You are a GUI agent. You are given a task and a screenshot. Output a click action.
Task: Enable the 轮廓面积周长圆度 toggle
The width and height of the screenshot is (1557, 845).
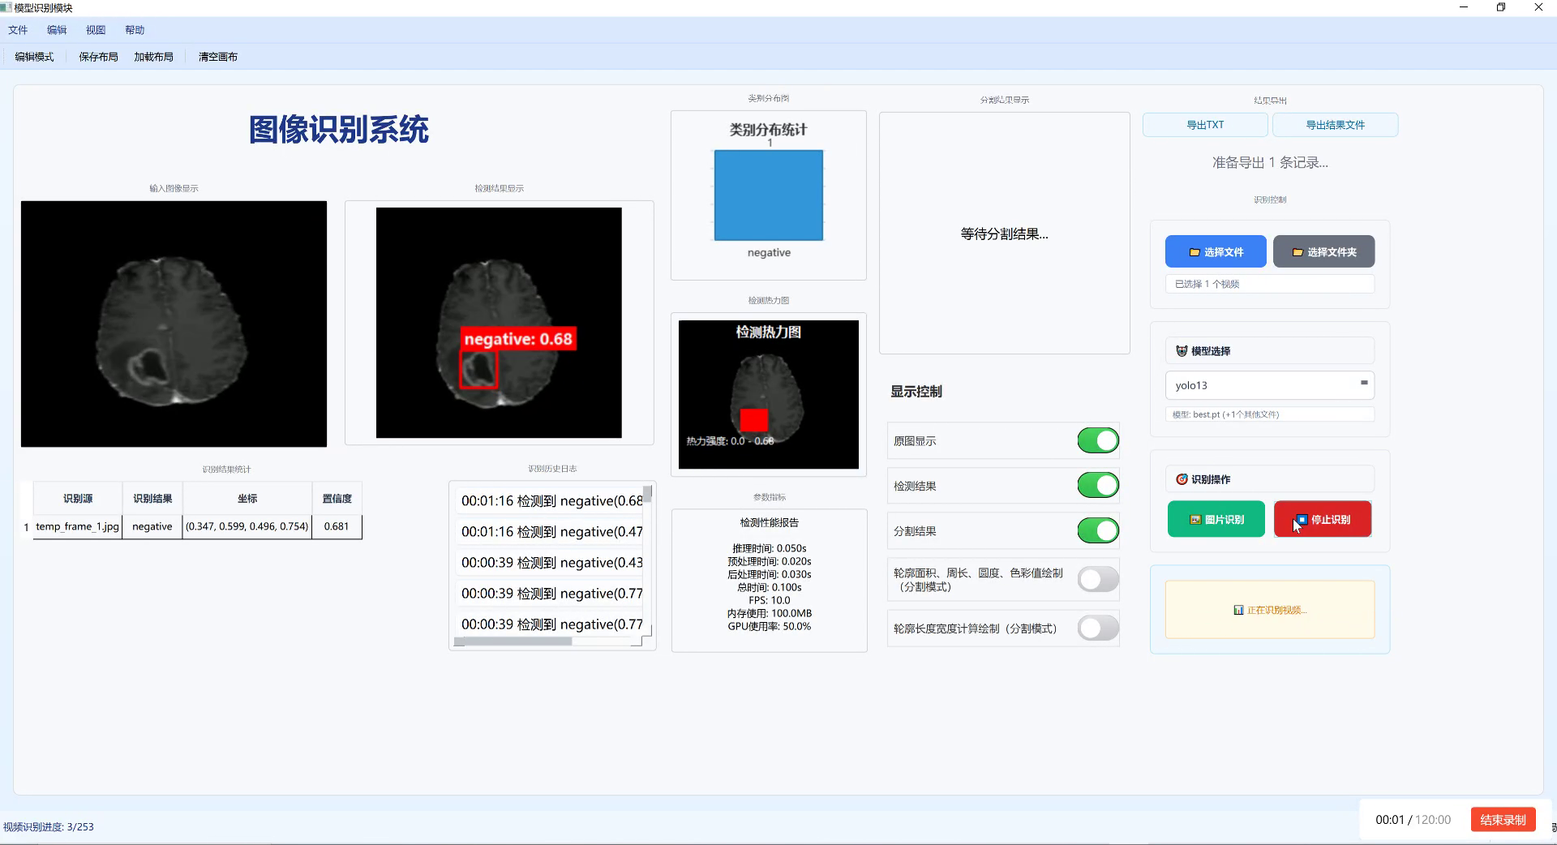1096,579
